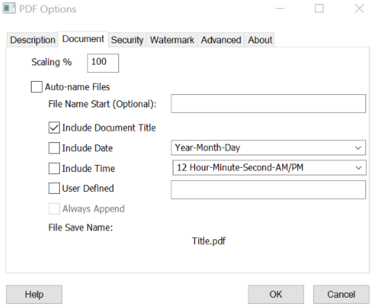Check the User Defined checkbox
The width and height of the screenshot is (375, 308).
coord(54,188)
